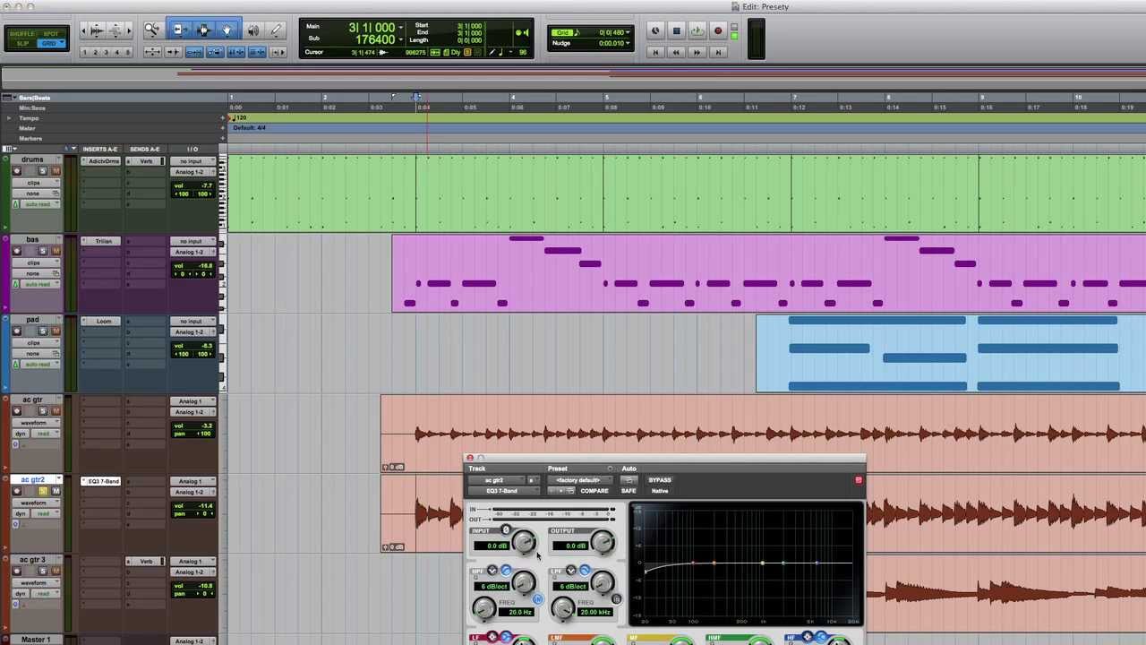Select the Selector tool
Image resolution: width=1146 pixels, height=645 pixels.
pos(202,30)
